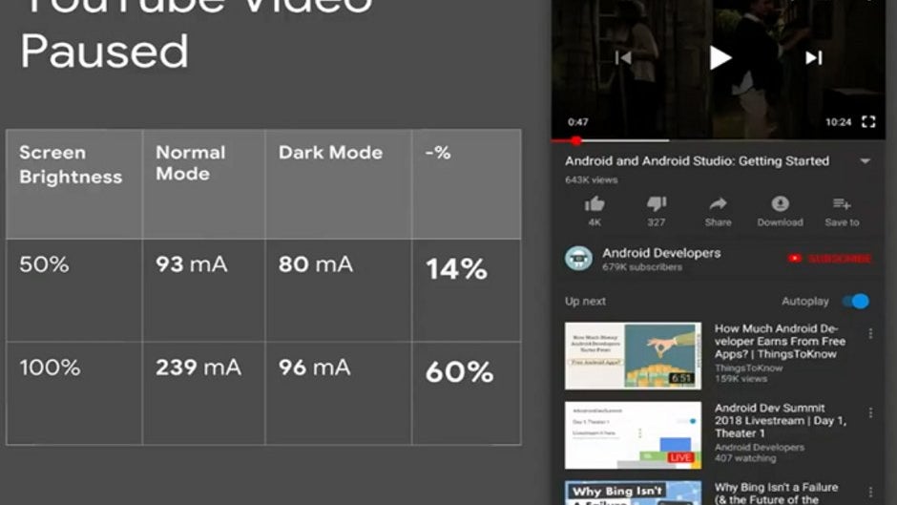Click the elapsed time 0:47

coord(577,122)
